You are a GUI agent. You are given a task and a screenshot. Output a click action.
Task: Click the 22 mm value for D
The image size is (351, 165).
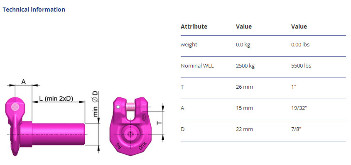(x=244, y=129)
